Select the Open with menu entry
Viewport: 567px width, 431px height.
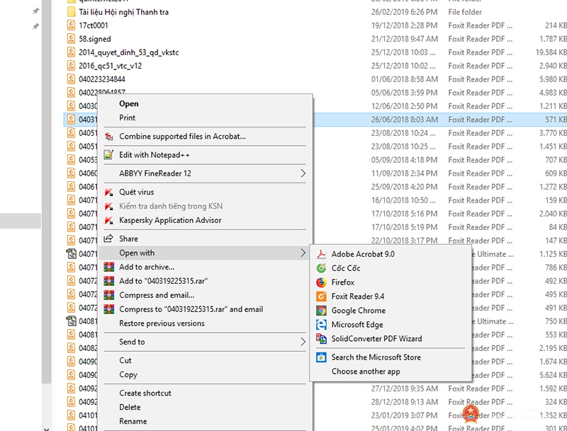tap(205, 253)
